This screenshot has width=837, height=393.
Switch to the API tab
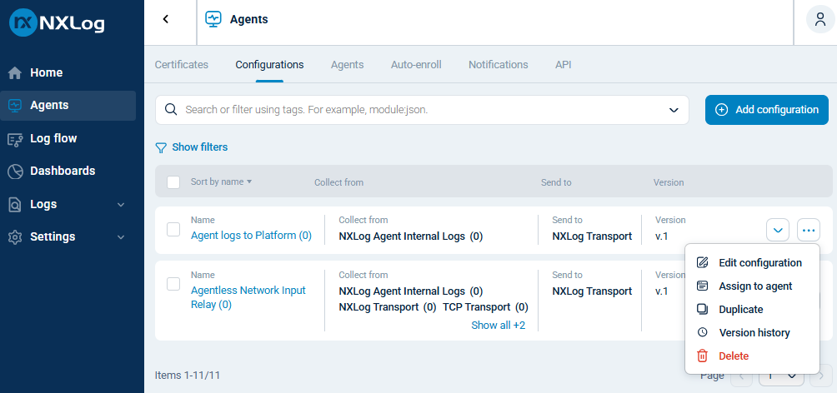[x=564, y=64]
